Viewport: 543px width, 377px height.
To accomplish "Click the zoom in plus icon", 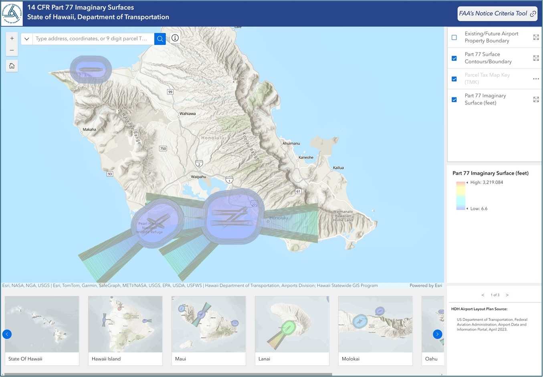I will point(12,38).
